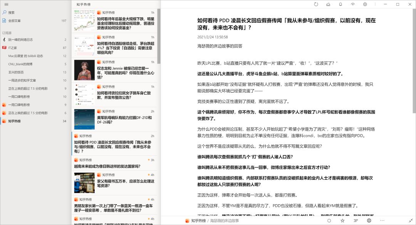Open article 越南未来能成为发达国家吗
The width and height of the screenshot is (416, 225).
114,163
